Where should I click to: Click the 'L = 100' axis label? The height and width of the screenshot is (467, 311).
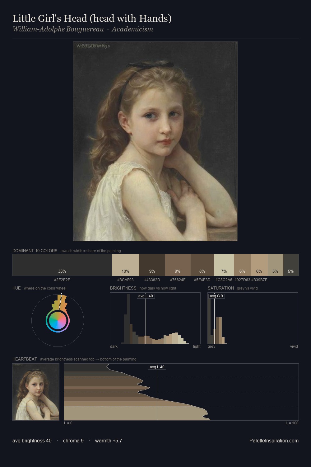(292, 423)
